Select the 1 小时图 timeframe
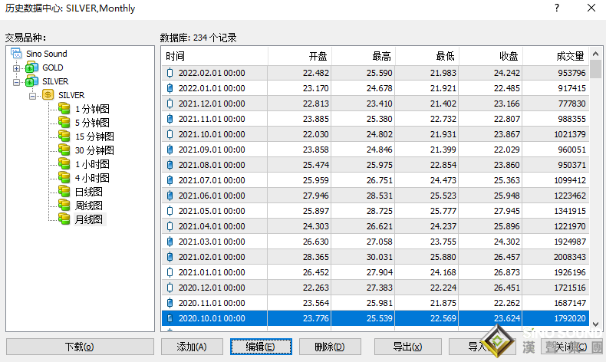 point(92,164)
